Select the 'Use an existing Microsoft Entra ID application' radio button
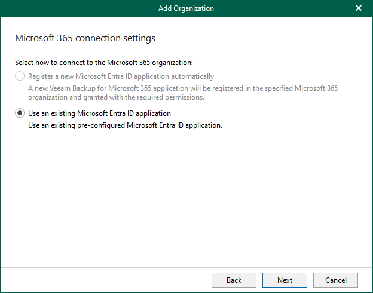Viewport: 373px width, 293px height. click(20, 113)
